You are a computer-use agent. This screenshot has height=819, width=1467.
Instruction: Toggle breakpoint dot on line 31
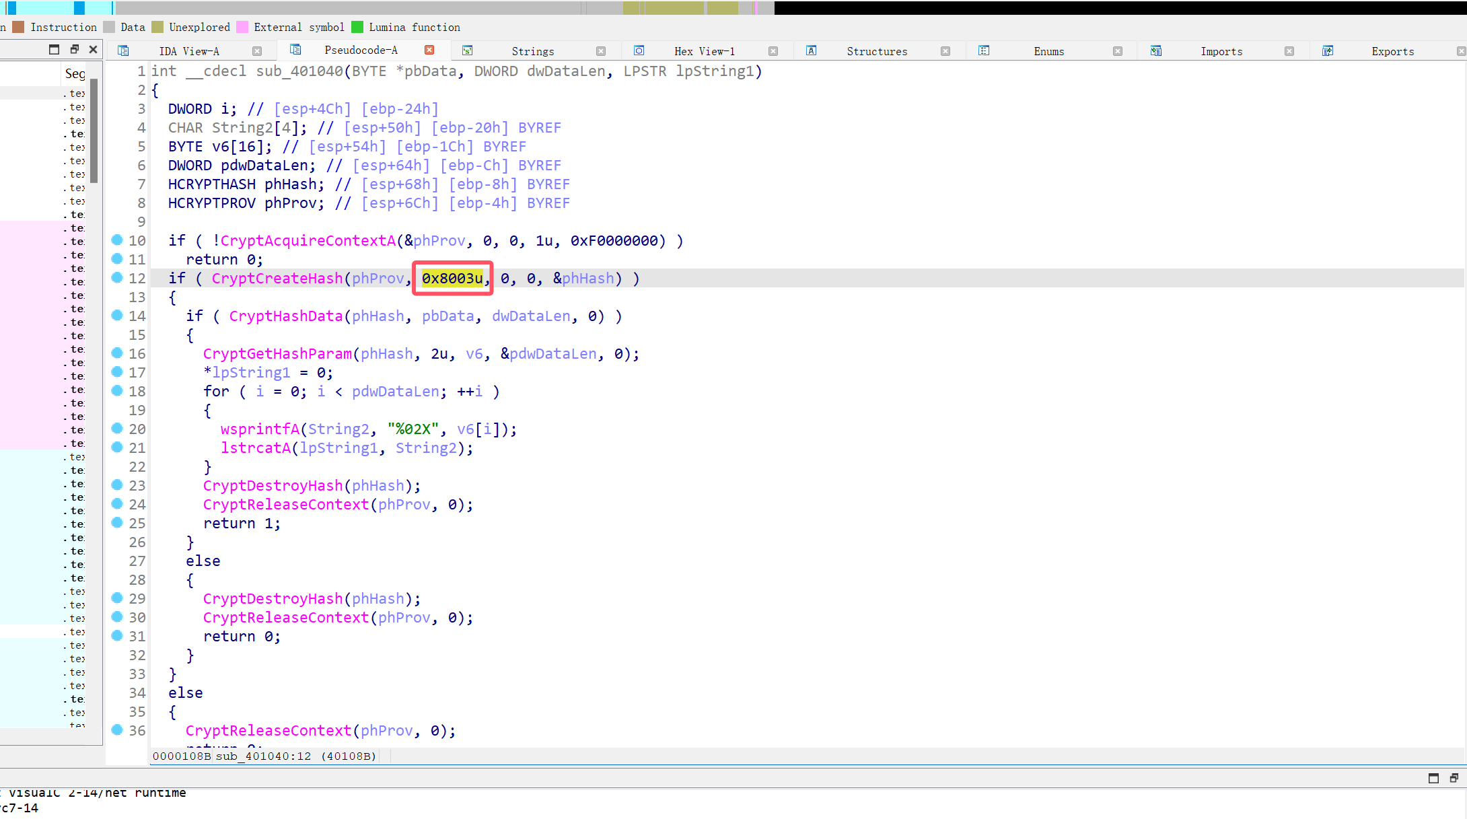(117, 635)
